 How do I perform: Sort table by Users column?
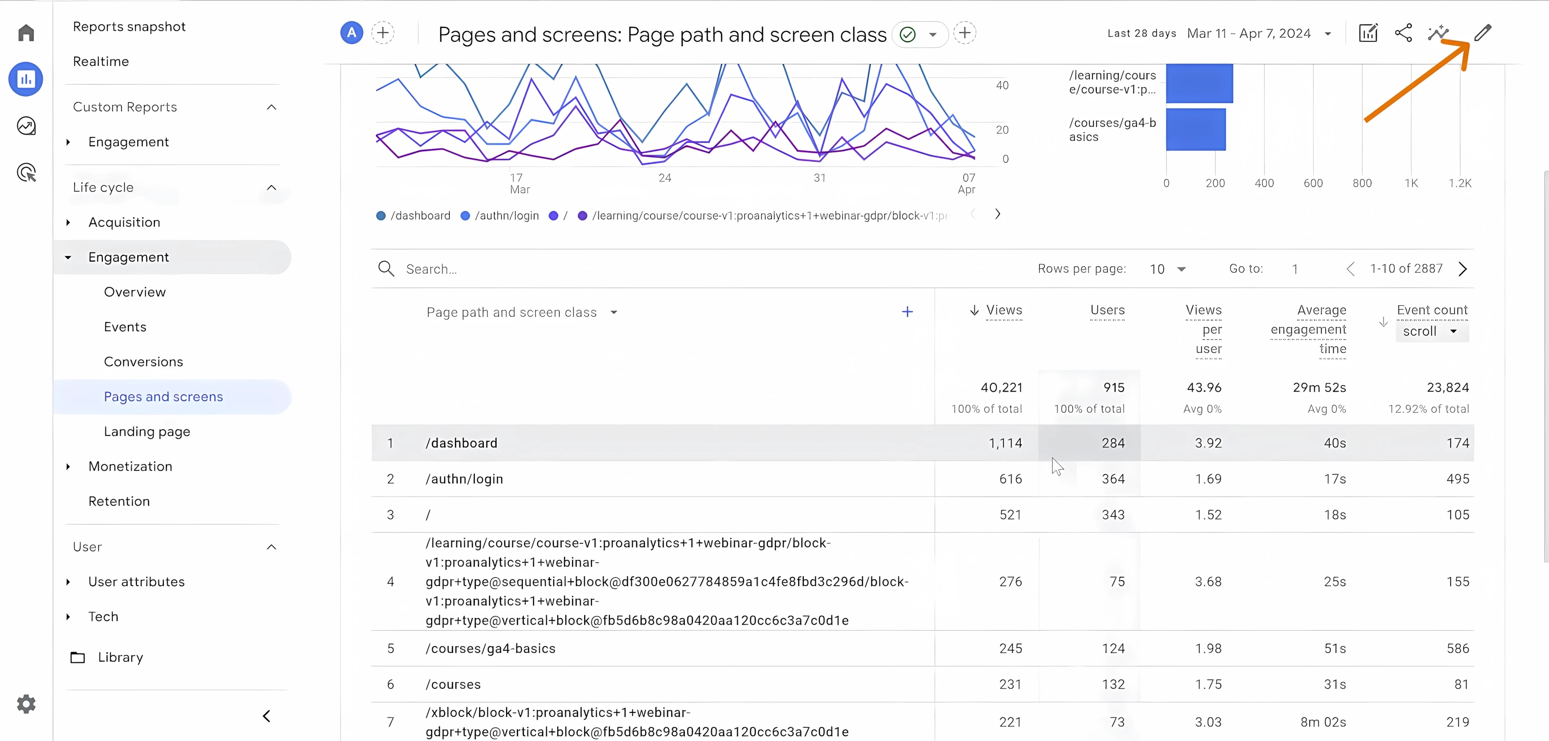(x=1107, y=310)
